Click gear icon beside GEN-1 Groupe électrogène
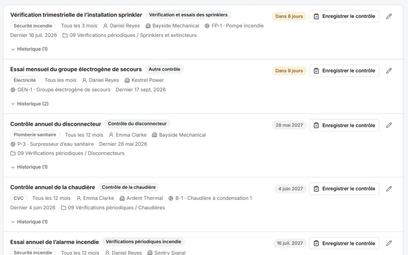The width and height of the screenshot is (408, 255). (x=13, y=90)
